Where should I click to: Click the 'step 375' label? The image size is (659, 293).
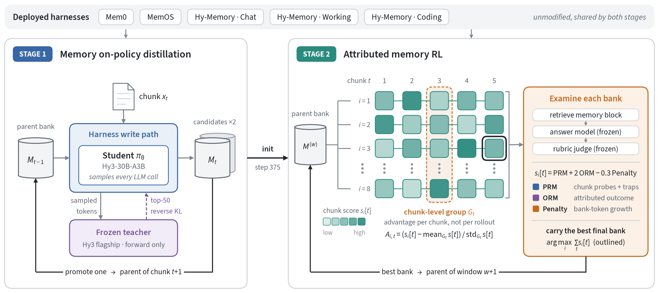[268, 167]
